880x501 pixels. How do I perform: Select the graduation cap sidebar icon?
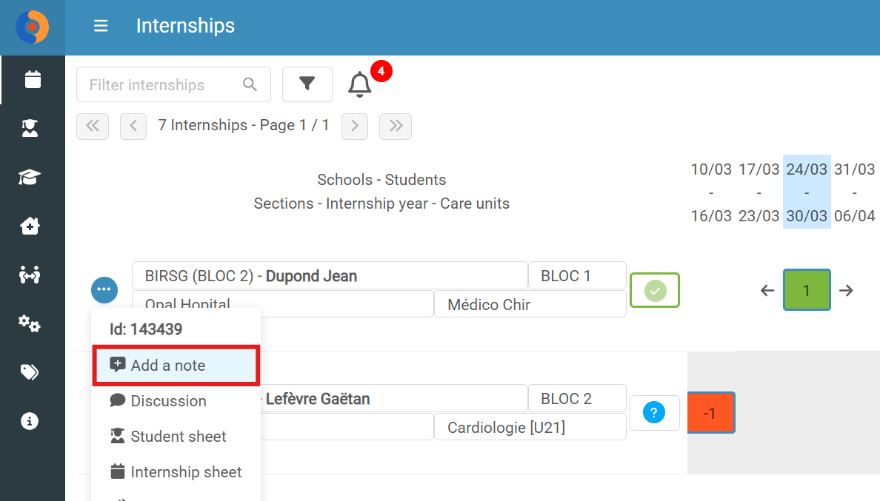point(30,177)
